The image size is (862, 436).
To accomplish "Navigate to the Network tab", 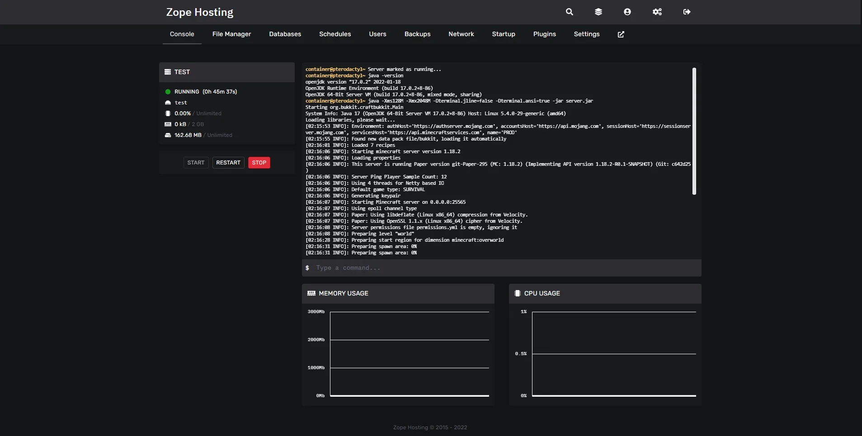I will 461,34.
